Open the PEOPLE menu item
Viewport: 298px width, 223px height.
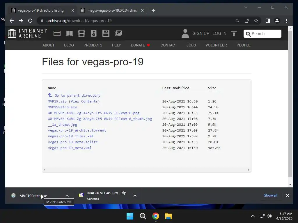pos(244,45)
